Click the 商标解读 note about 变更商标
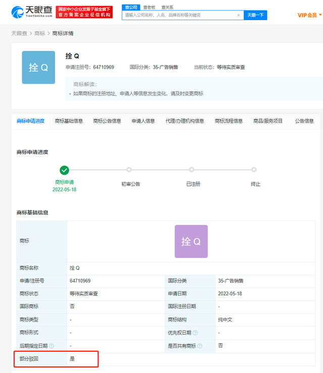The height and width of the screenshot is (373, 323). point(138,93)
